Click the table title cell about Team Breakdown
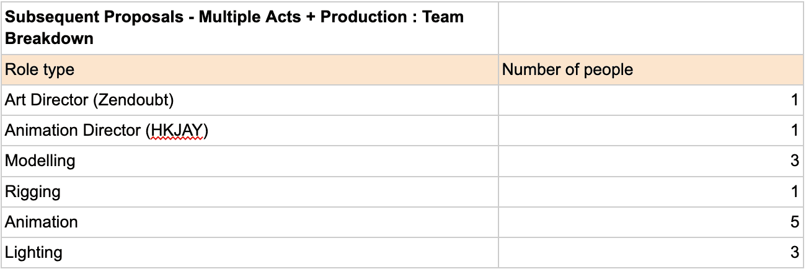The height and width of the screenshot is (269, 806). [249, 28]
